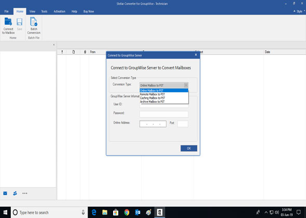Click the Password input field
This screenshot has width=306, height=218.
[164, 114]
